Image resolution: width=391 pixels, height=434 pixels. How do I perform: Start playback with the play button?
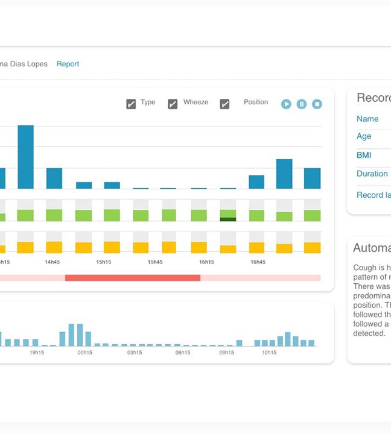[x=286, y=104]
